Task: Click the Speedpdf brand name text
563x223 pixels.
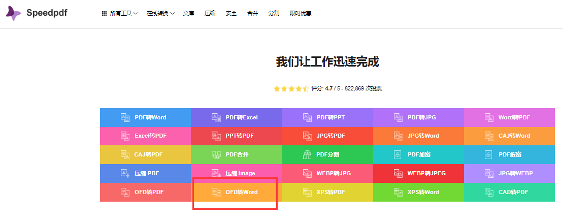Action: [x=47, y=13]
